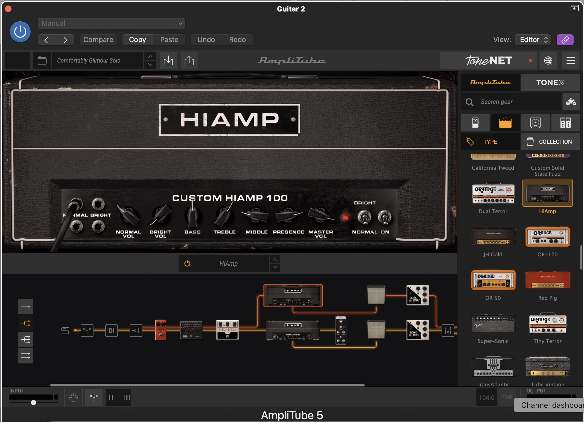Select the Big Pig fuzz pedal
Viewport: 584px width, 422px height.
coord(227,330)
